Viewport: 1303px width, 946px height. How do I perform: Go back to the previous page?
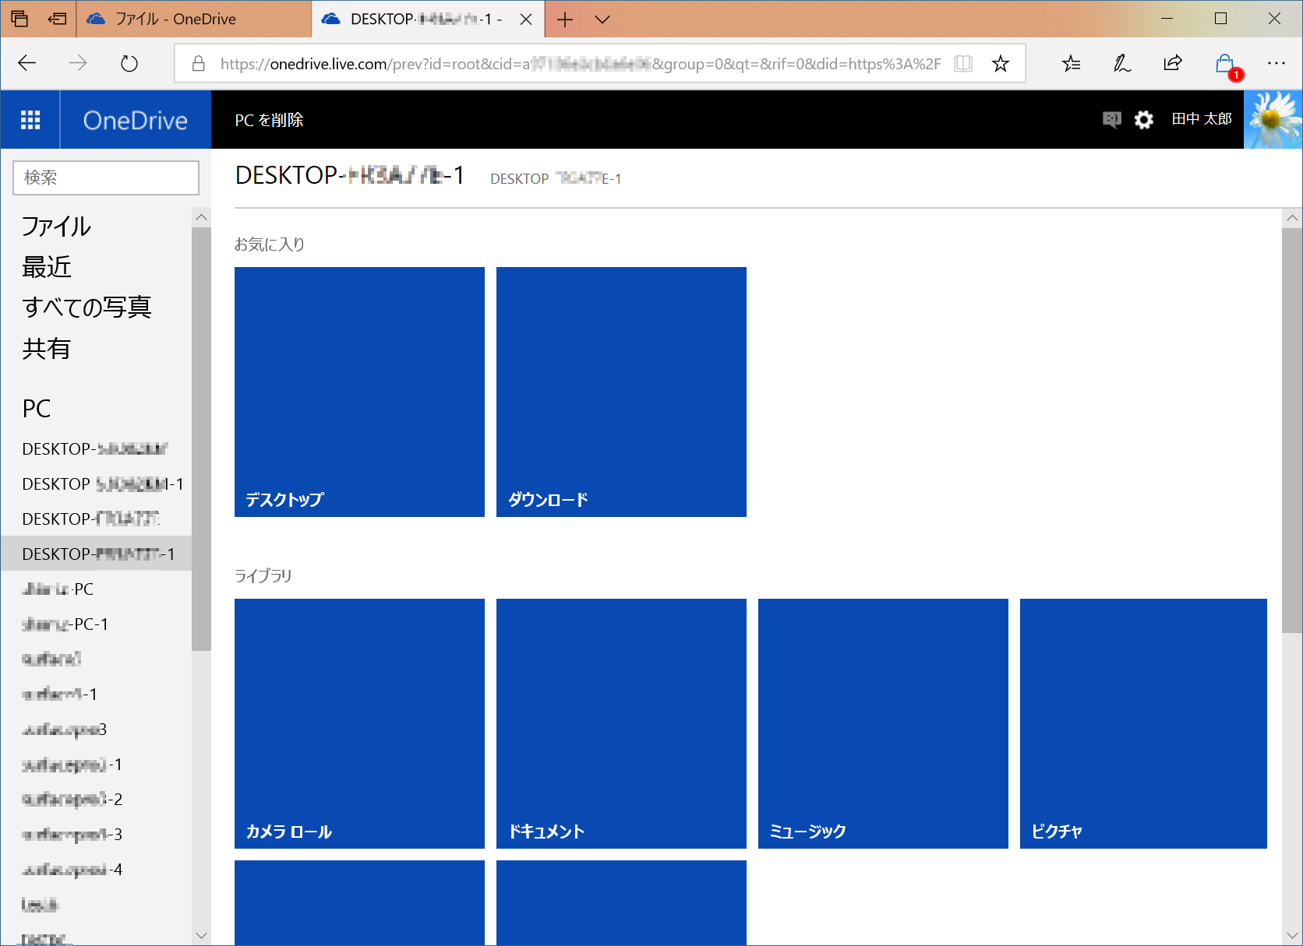pyautogui.click(x=27, y=63)
